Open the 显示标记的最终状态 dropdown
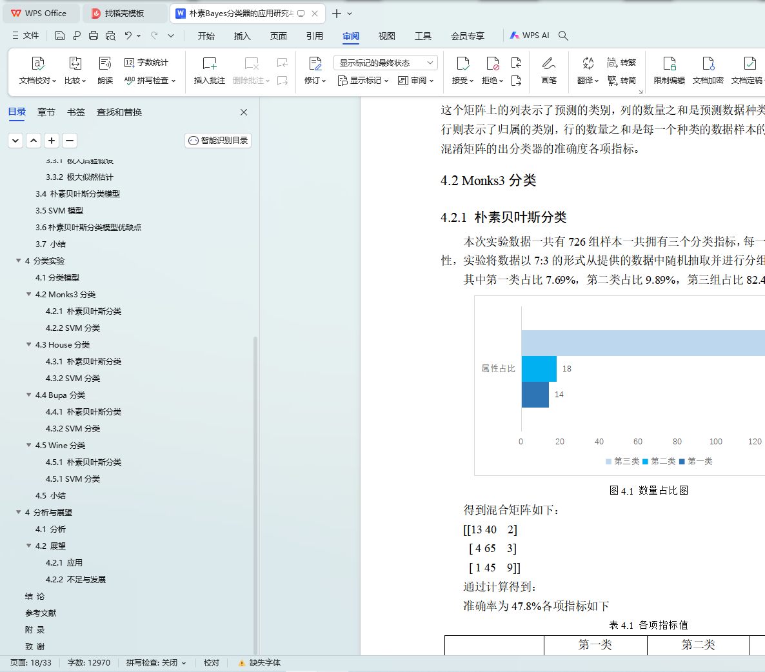The image size is (765, 672). (386, 63)
